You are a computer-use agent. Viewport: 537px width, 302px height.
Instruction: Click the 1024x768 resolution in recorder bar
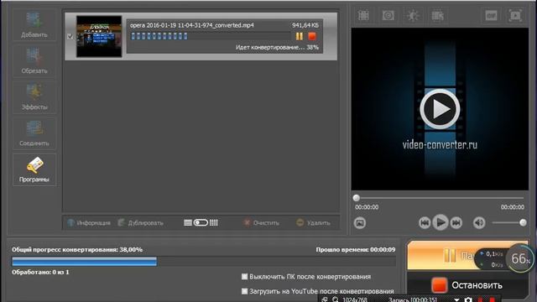355,299
